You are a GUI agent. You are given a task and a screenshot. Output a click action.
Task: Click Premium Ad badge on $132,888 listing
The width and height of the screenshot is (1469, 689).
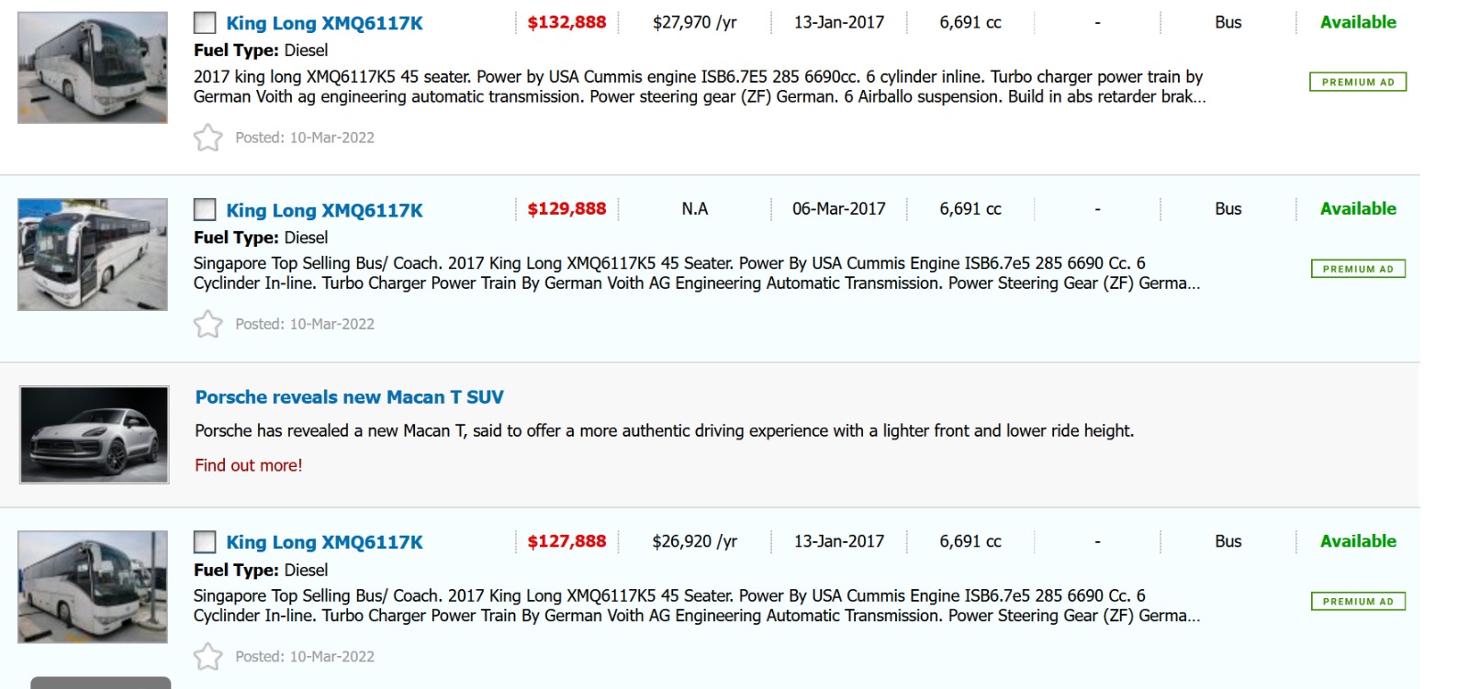click(x=1358, y=83)
